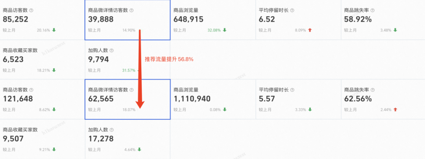
Task: Select the 9,794 add-to-cart value
Action: coord(99,59)
